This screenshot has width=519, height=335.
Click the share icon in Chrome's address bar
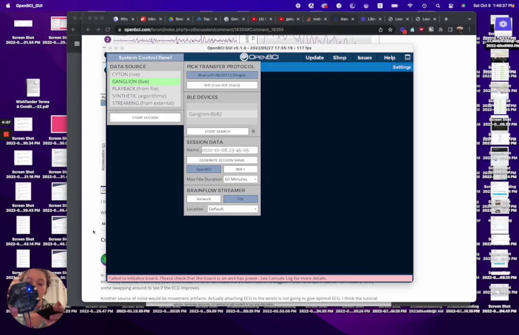(381, 29)
